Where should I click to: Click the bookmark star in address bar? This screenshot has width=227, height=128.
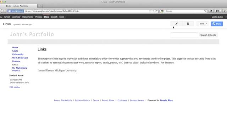click(x=150, y=11)
